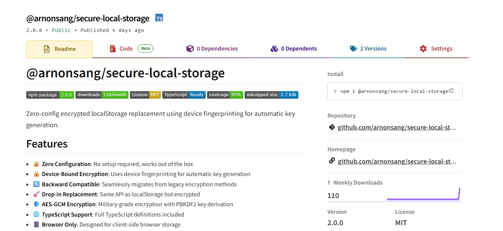503x231 pixels.
Task: Click the weekly downloads count 110
Action: pyautogui.click(x=333, y=196)
